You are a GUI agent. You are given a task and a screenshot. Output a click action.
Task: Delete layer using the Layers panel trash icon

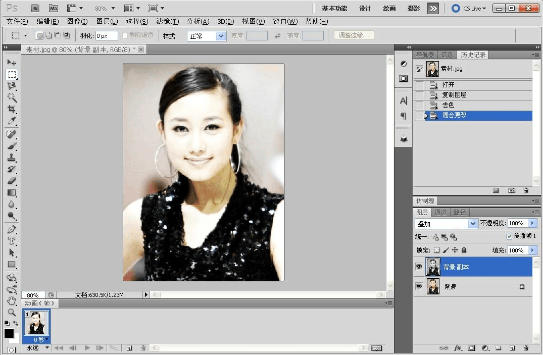pos(526,348)
